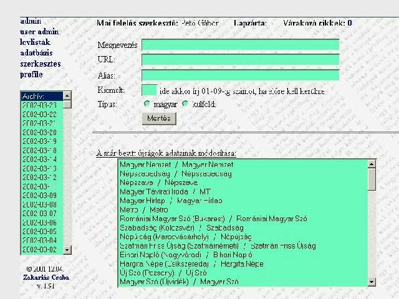Click newspaper list scroll up arrow
399x299 pixels.
pos(372,164)
